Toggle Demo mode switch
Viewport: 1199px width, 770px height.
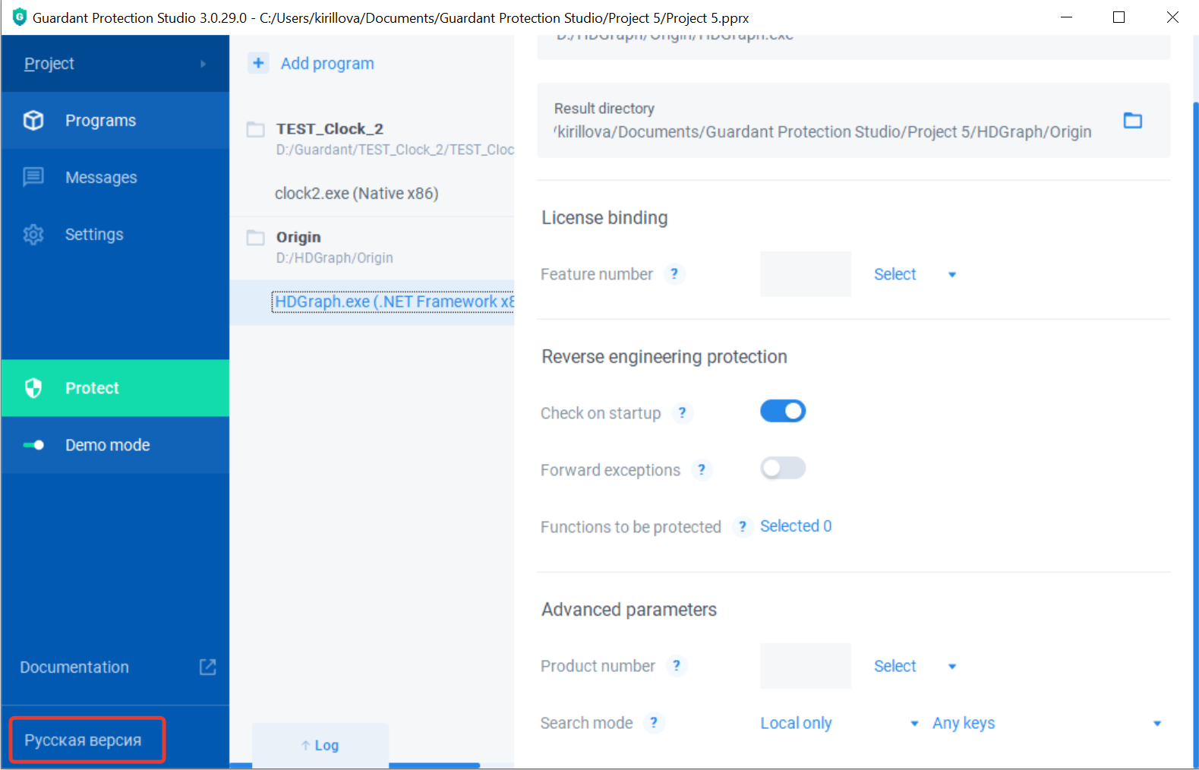click(33, 445)
